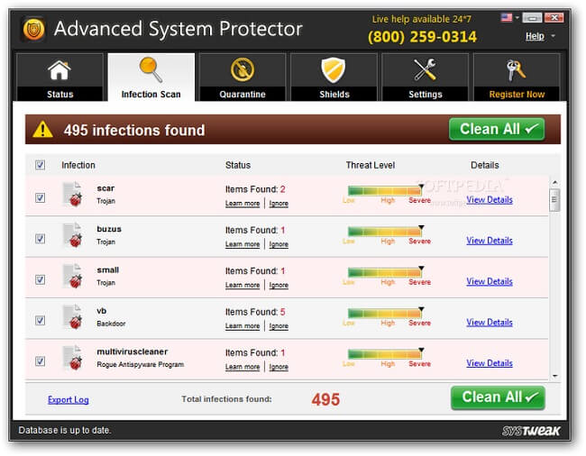Screen dimensions: 586x456
Task: Click Learn more for scar
Action: pyautogui.click(x=243, y=204)
